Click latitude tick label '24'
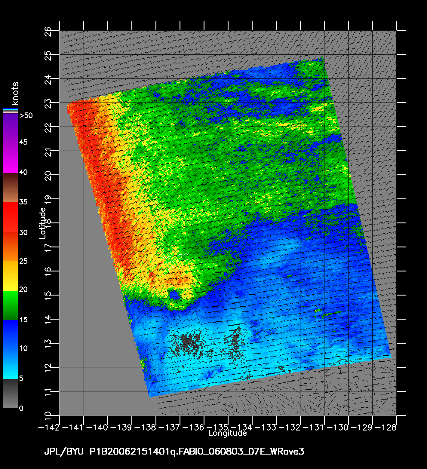 tap(48, 79)
